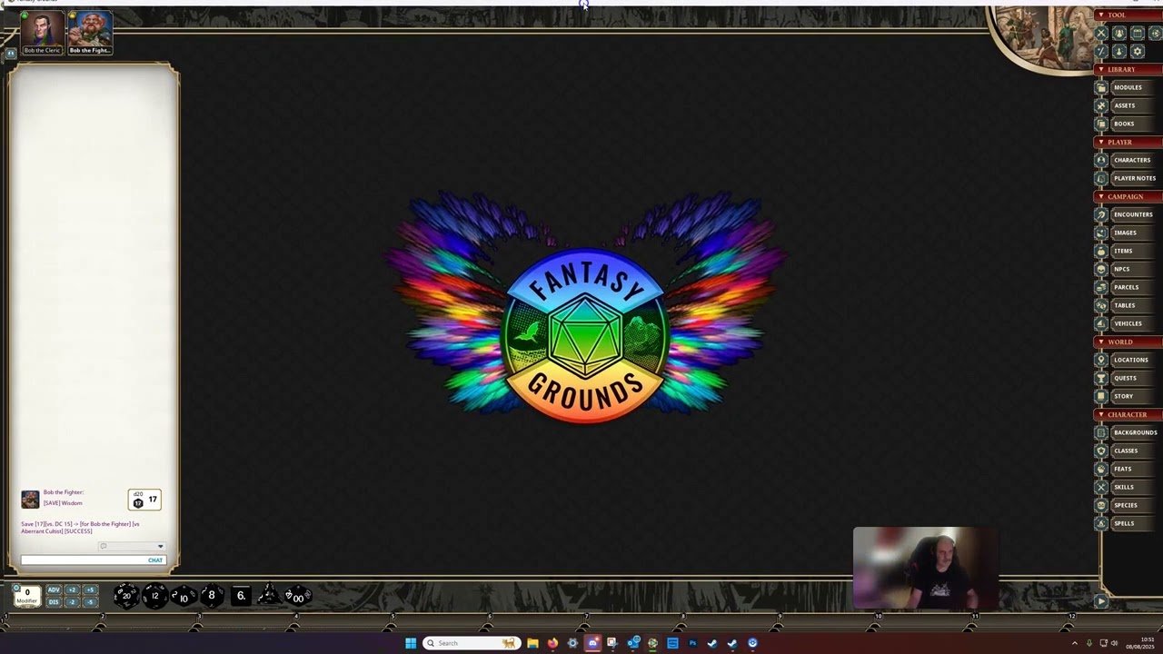Viewport: 1163px width, 654px height.
Task: Click the Books icon in Library
Action: point(1101,124)
